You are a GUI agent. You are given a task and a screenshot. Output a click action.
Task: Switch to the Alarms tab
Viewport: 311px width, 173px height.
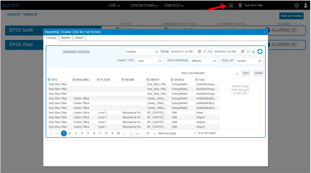[79, 38]
